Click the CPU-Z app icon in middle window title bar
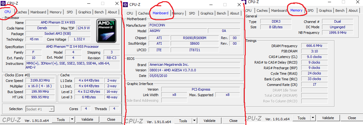Screen dimensions: 363x125 [125, 4]
